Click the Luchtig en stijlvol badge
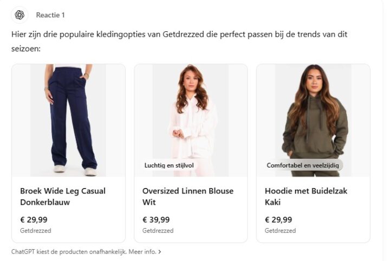Viewport: 390px width, 261px height. coord(169,165)
